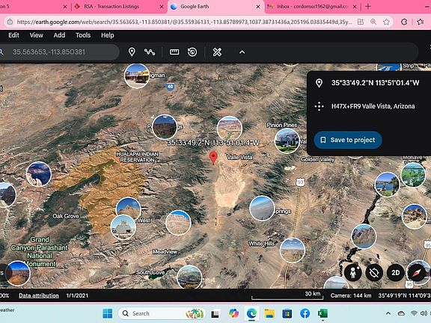Screen dimensions: 431x323
Task: Open Wi-Fi network tray icon
Action: click(414, 313)
